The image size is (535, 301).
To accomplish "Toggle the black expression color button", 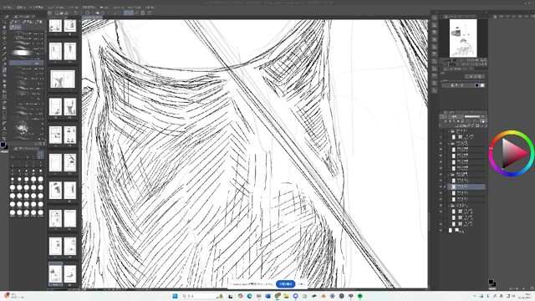I will coord(477,85).
